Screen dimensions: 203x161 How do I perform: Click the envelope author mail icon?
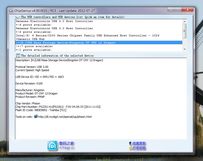coord(130,148)
